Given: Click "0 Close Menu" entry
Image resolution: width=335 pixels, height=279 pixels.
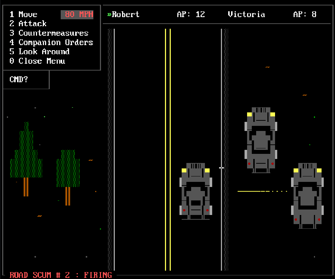Looking at the screenshot, I should [x=37, y=61].
